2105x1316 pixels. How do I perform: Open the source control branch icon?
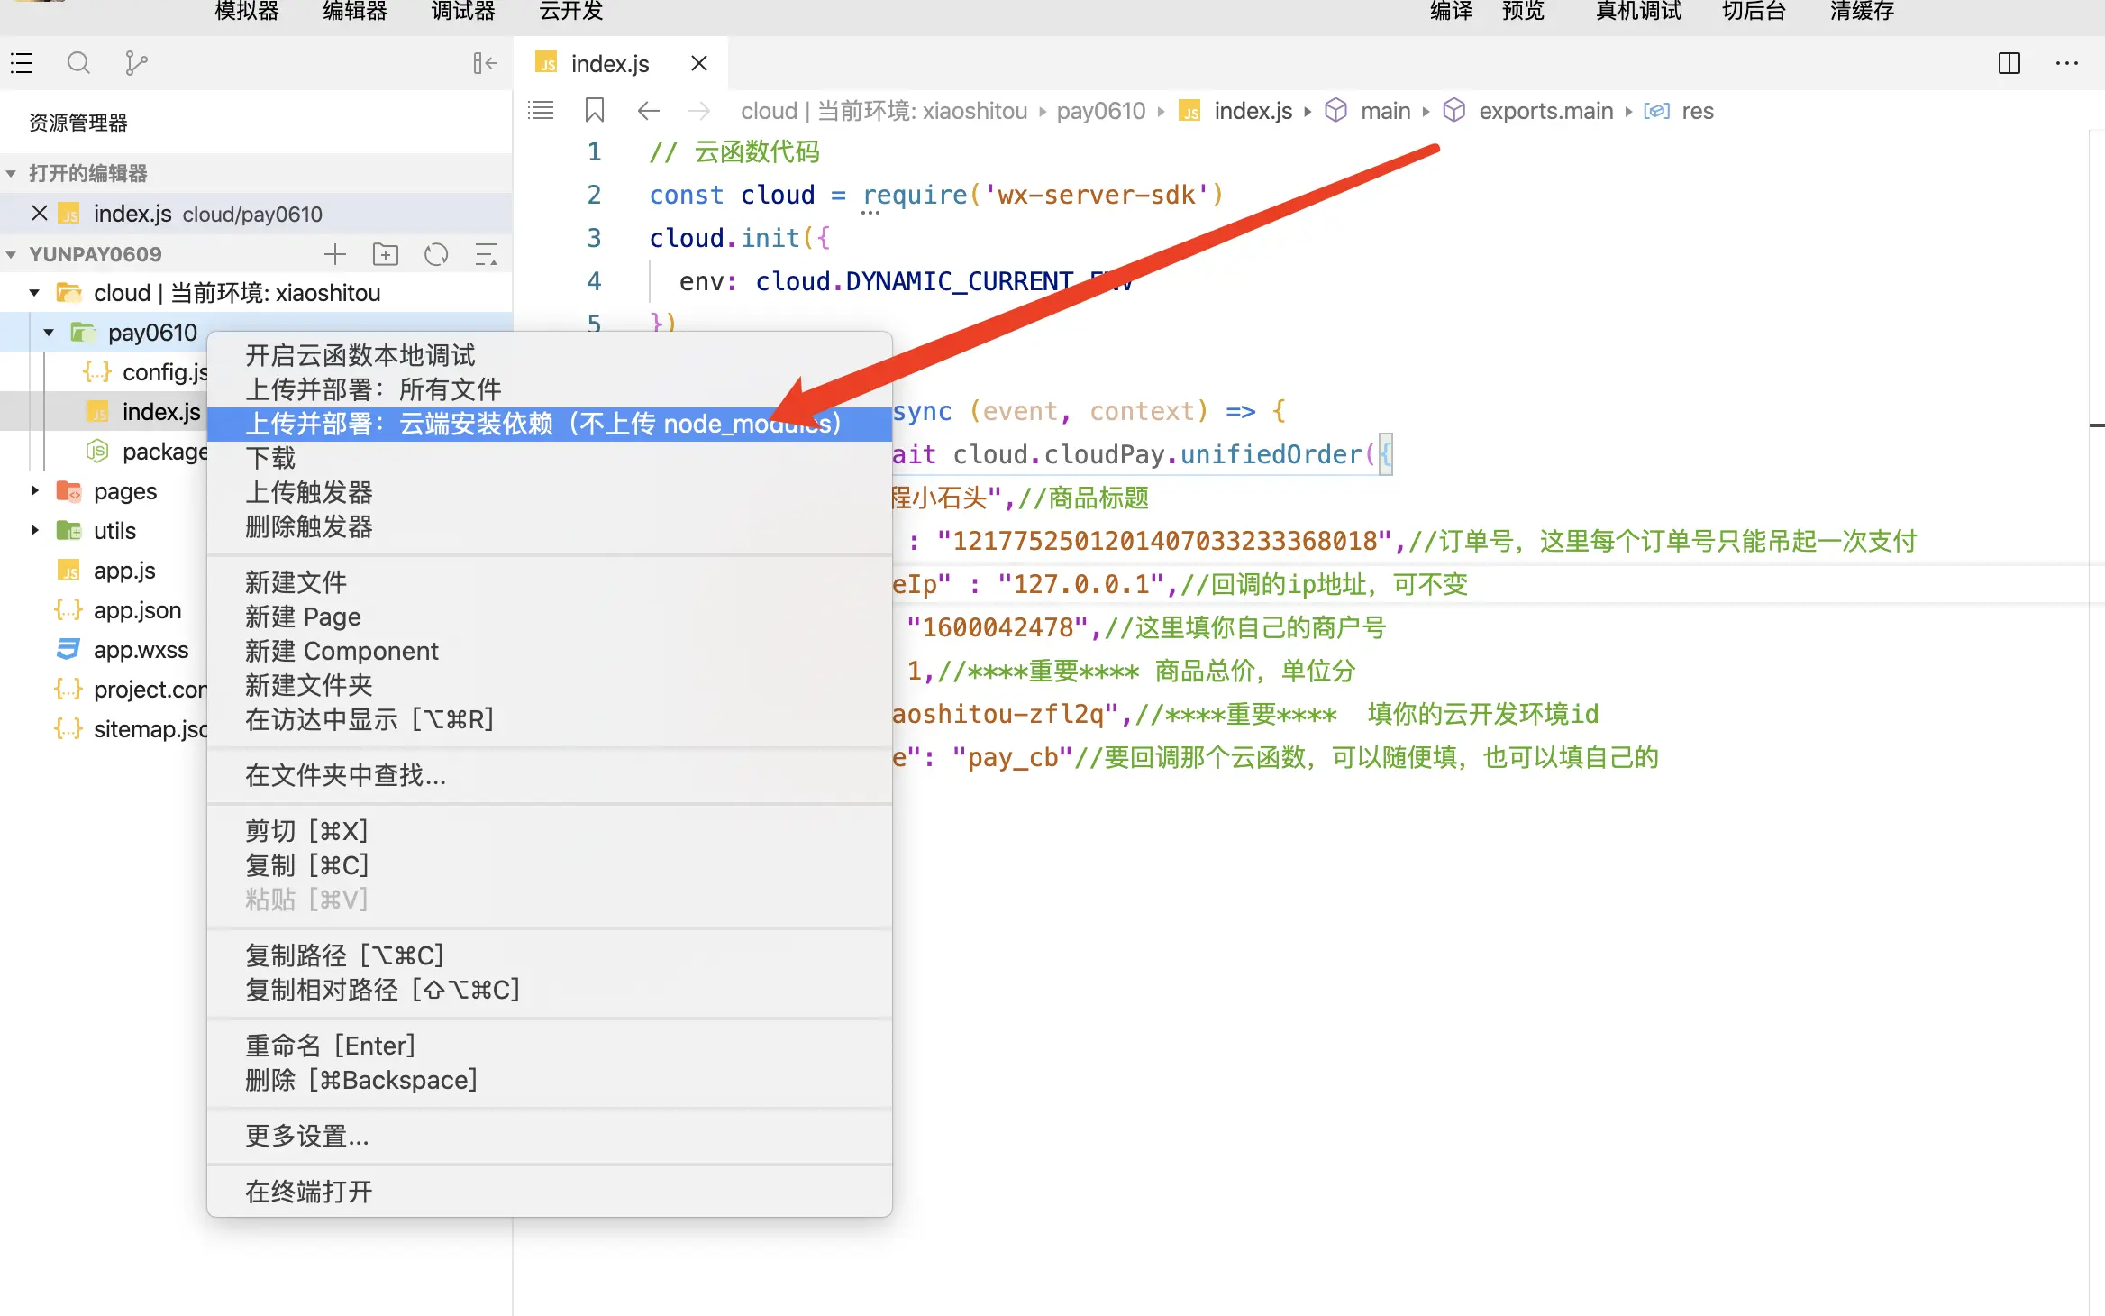coord(136,63)
